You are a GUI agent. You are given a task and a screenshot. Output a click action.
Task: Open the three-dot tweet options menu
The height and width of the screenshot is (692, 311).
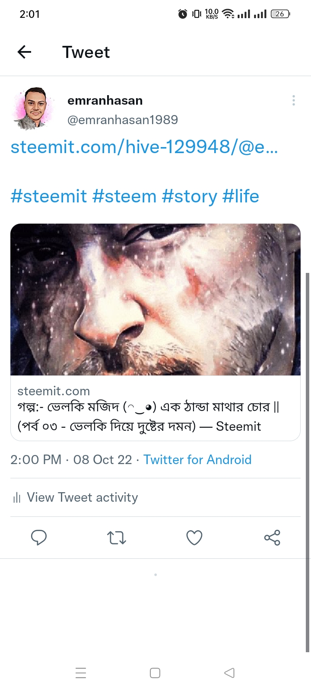pyautogui.click(x=294, y=100)
